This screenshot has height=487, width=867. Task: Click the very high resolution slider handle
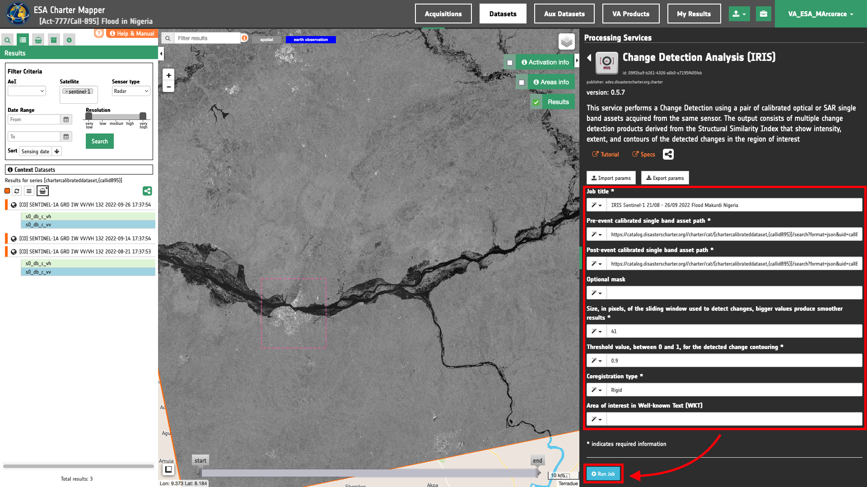(143, 116)
